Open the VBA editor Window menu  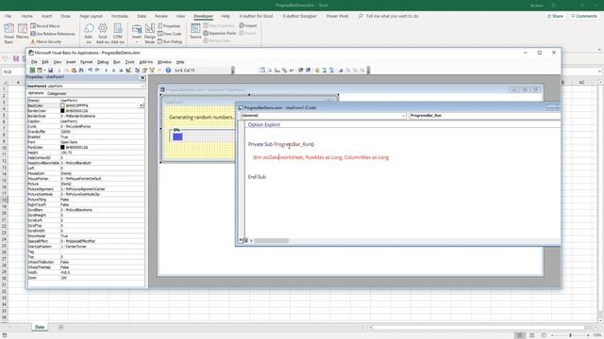point(164,62)
